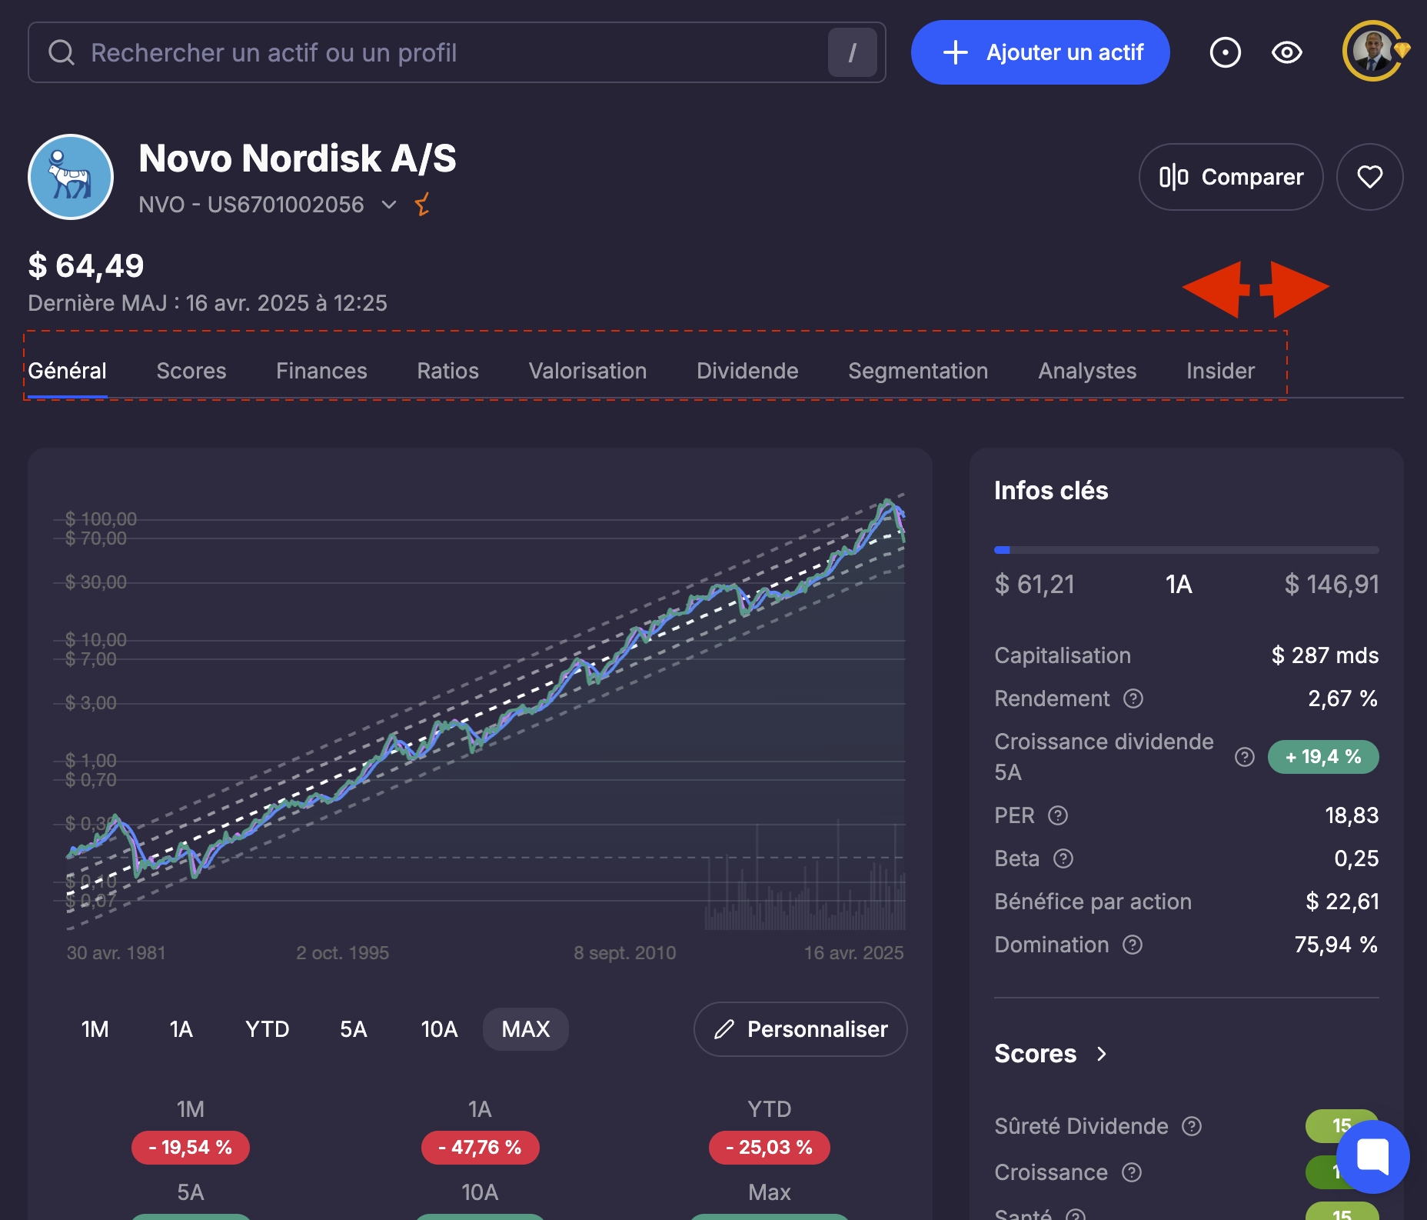Open the Segmentation tab
Screen dimensions: 1427x1220
pyautogui.click(x=918, y=371)
